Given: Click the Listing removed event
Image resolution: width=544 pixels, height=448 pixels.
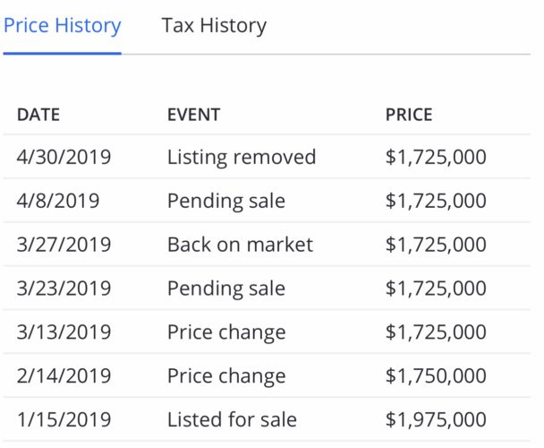Looking at the screenshot, I should pos(242,157).
